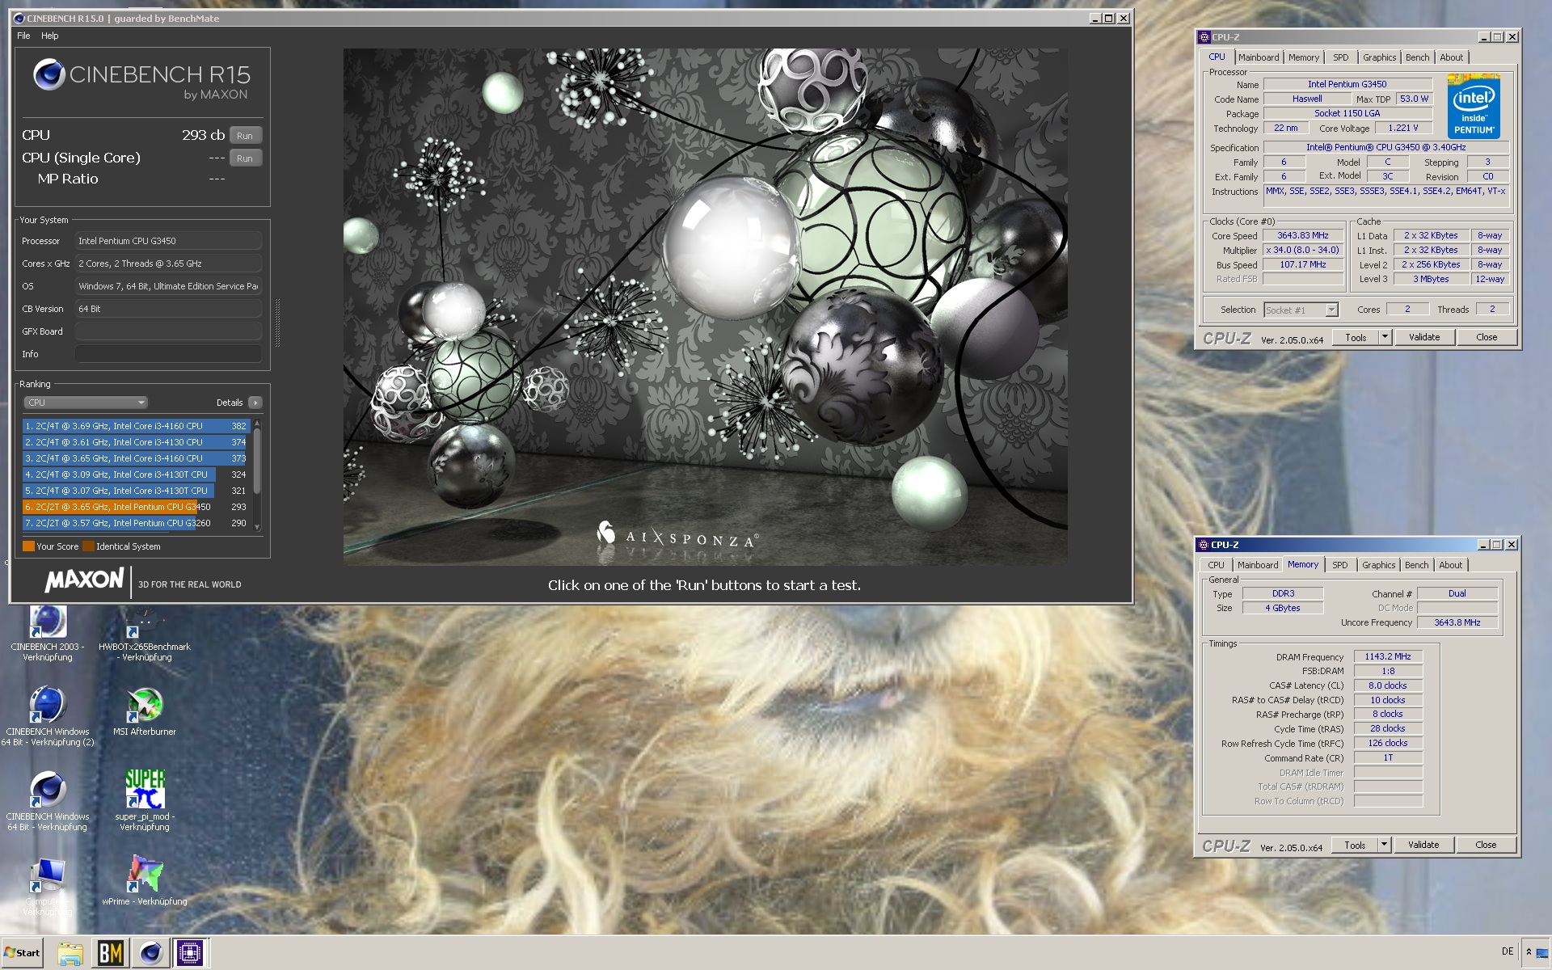
Task: Click Tools button in top CPU-Z
Action: (x=1356, y=338)
